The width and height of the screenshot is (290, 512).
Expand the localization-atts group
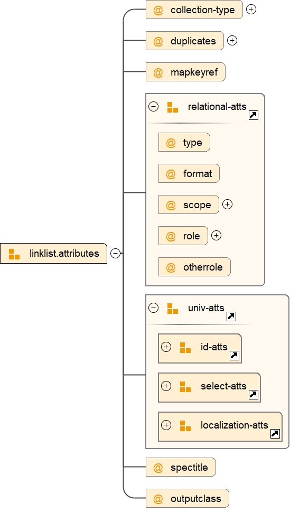(166, 425)
